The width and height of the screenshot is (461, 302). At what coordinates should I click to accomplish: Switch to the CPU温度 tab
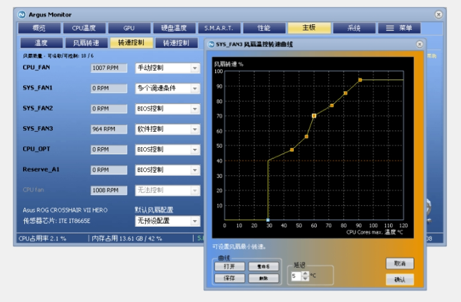tap(84, 28)
